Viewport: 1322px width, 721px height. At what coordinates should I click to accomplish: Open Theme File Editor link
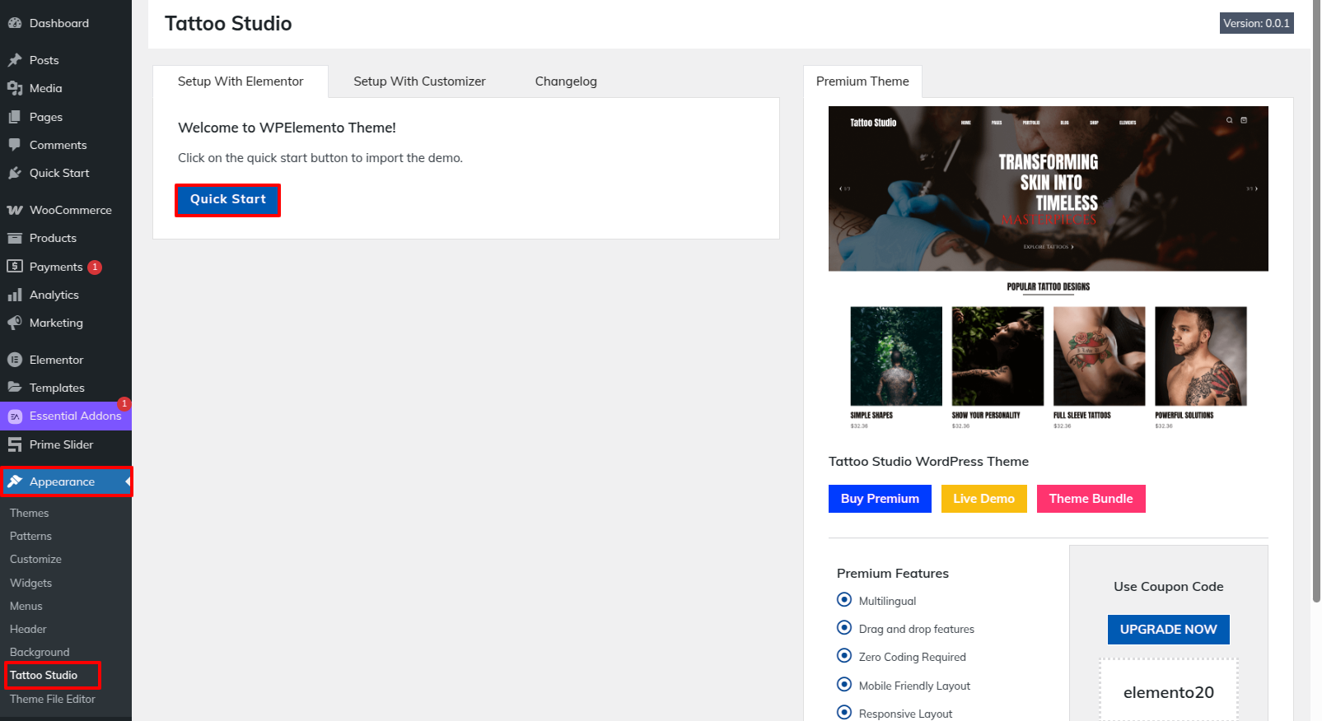click(x=53, y=699)
